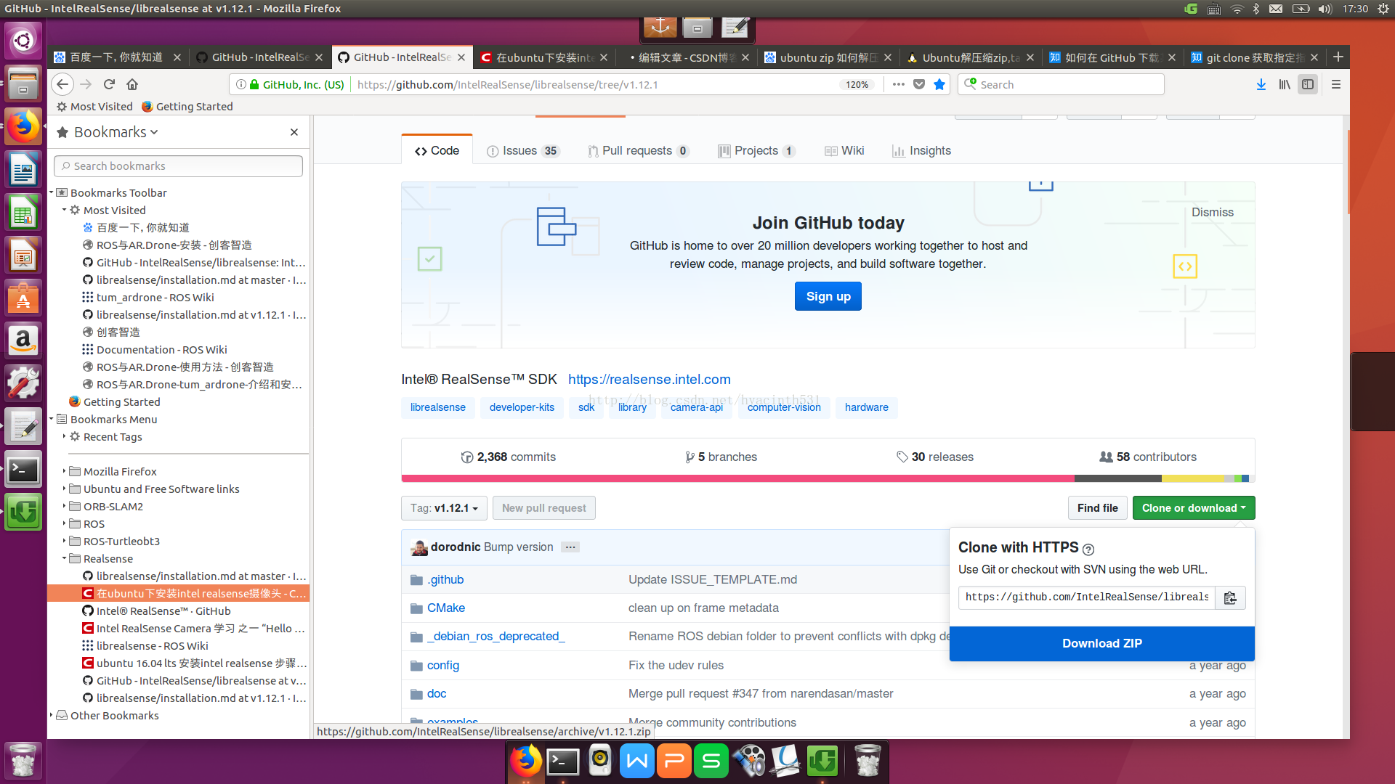Collapse the Bookmarks Menu node

tap(52, 419)
